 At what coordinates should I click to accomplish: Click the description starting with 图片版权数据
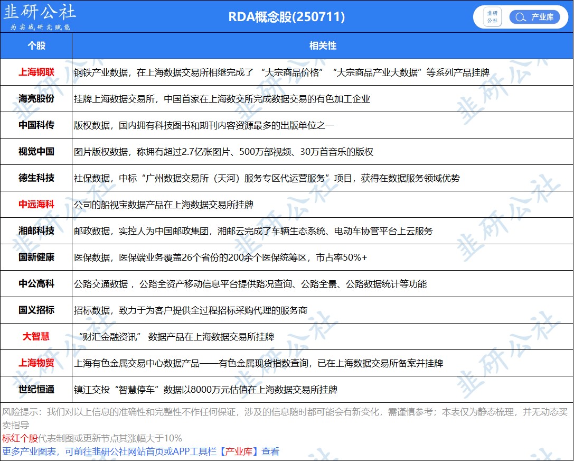224,152
